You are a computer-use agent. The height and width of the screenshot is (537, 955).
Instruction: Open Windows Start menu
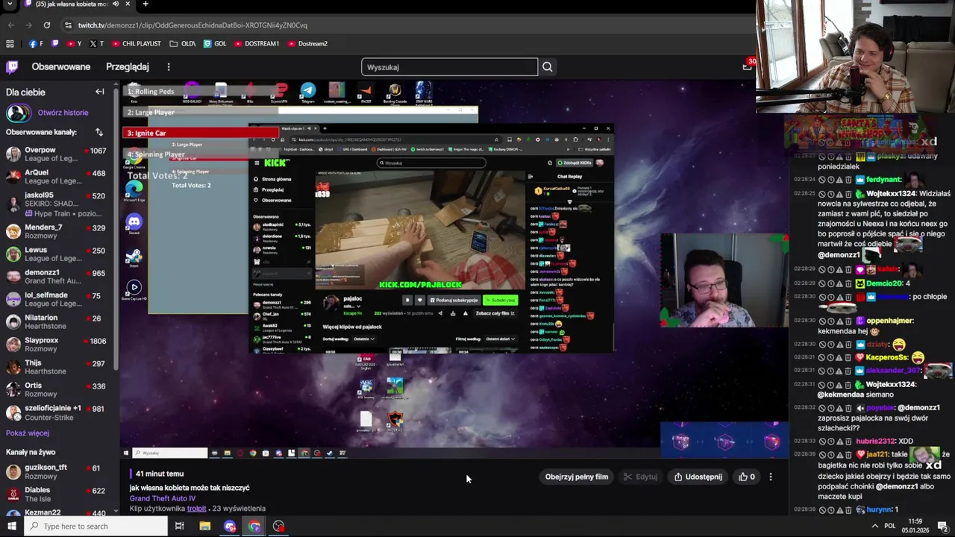[11, 526]
